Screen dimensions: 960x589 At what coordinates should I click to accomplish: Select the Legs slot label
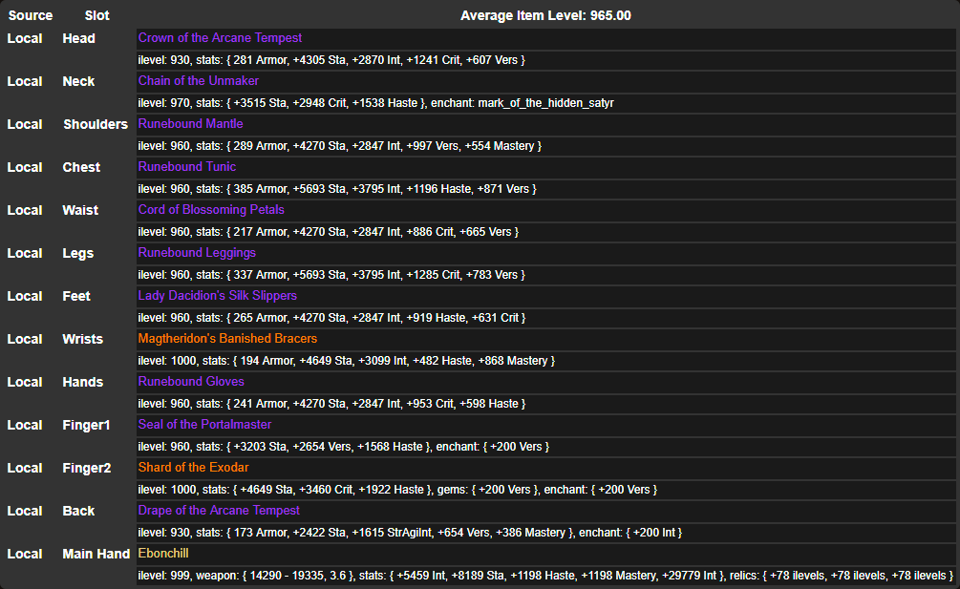pos(77,253)
